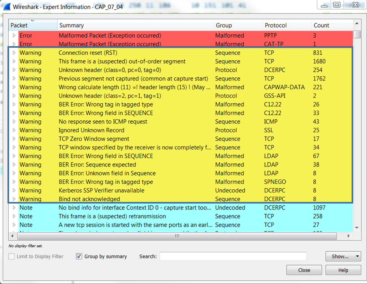Click the Close button
This screenshot has width=367, height=284.
coord(304,270)
